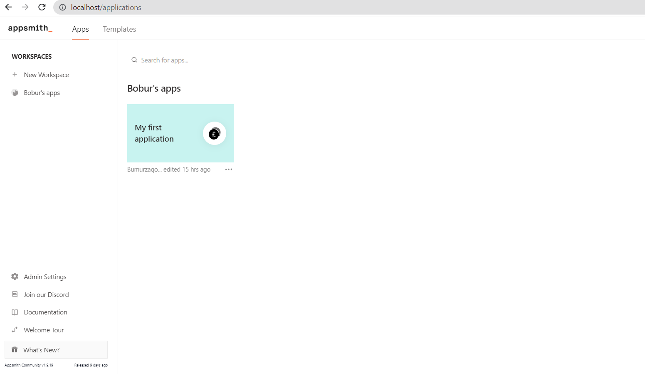The width and height of the screenshot is (645, 374).
Task: Click the gift icon beside What's New
Action: point(15,350)
